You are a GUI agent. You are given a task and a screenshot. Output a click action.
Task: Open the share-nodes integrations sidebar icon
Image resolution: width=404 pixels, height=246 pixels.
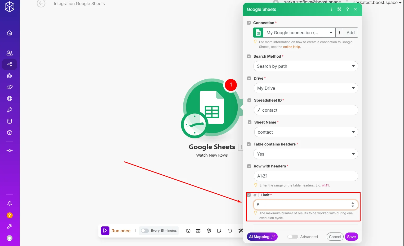click(x=10, y=64)
